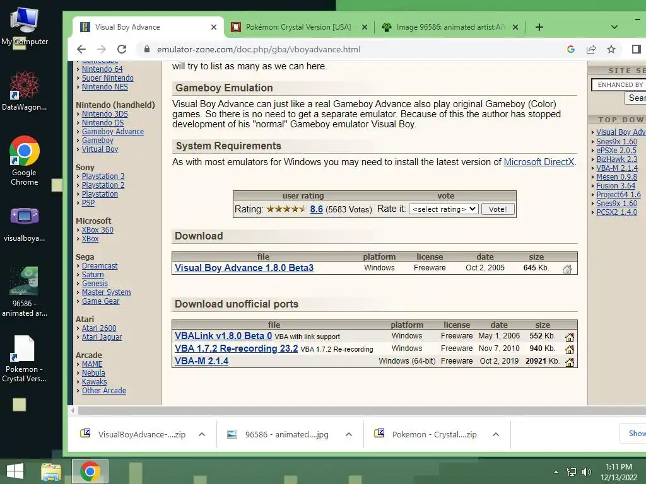The height and width of the screenshot is (484, 646).
Task: Click Chrome icon in taskbar
Action: point(90,471)
